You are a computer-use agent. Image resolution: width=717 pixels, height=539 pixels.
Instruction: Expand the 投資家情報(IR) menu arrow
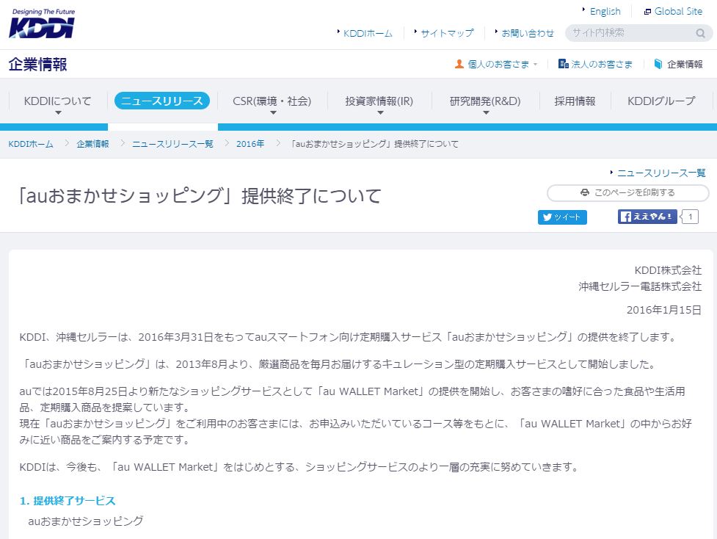point(380,112)
